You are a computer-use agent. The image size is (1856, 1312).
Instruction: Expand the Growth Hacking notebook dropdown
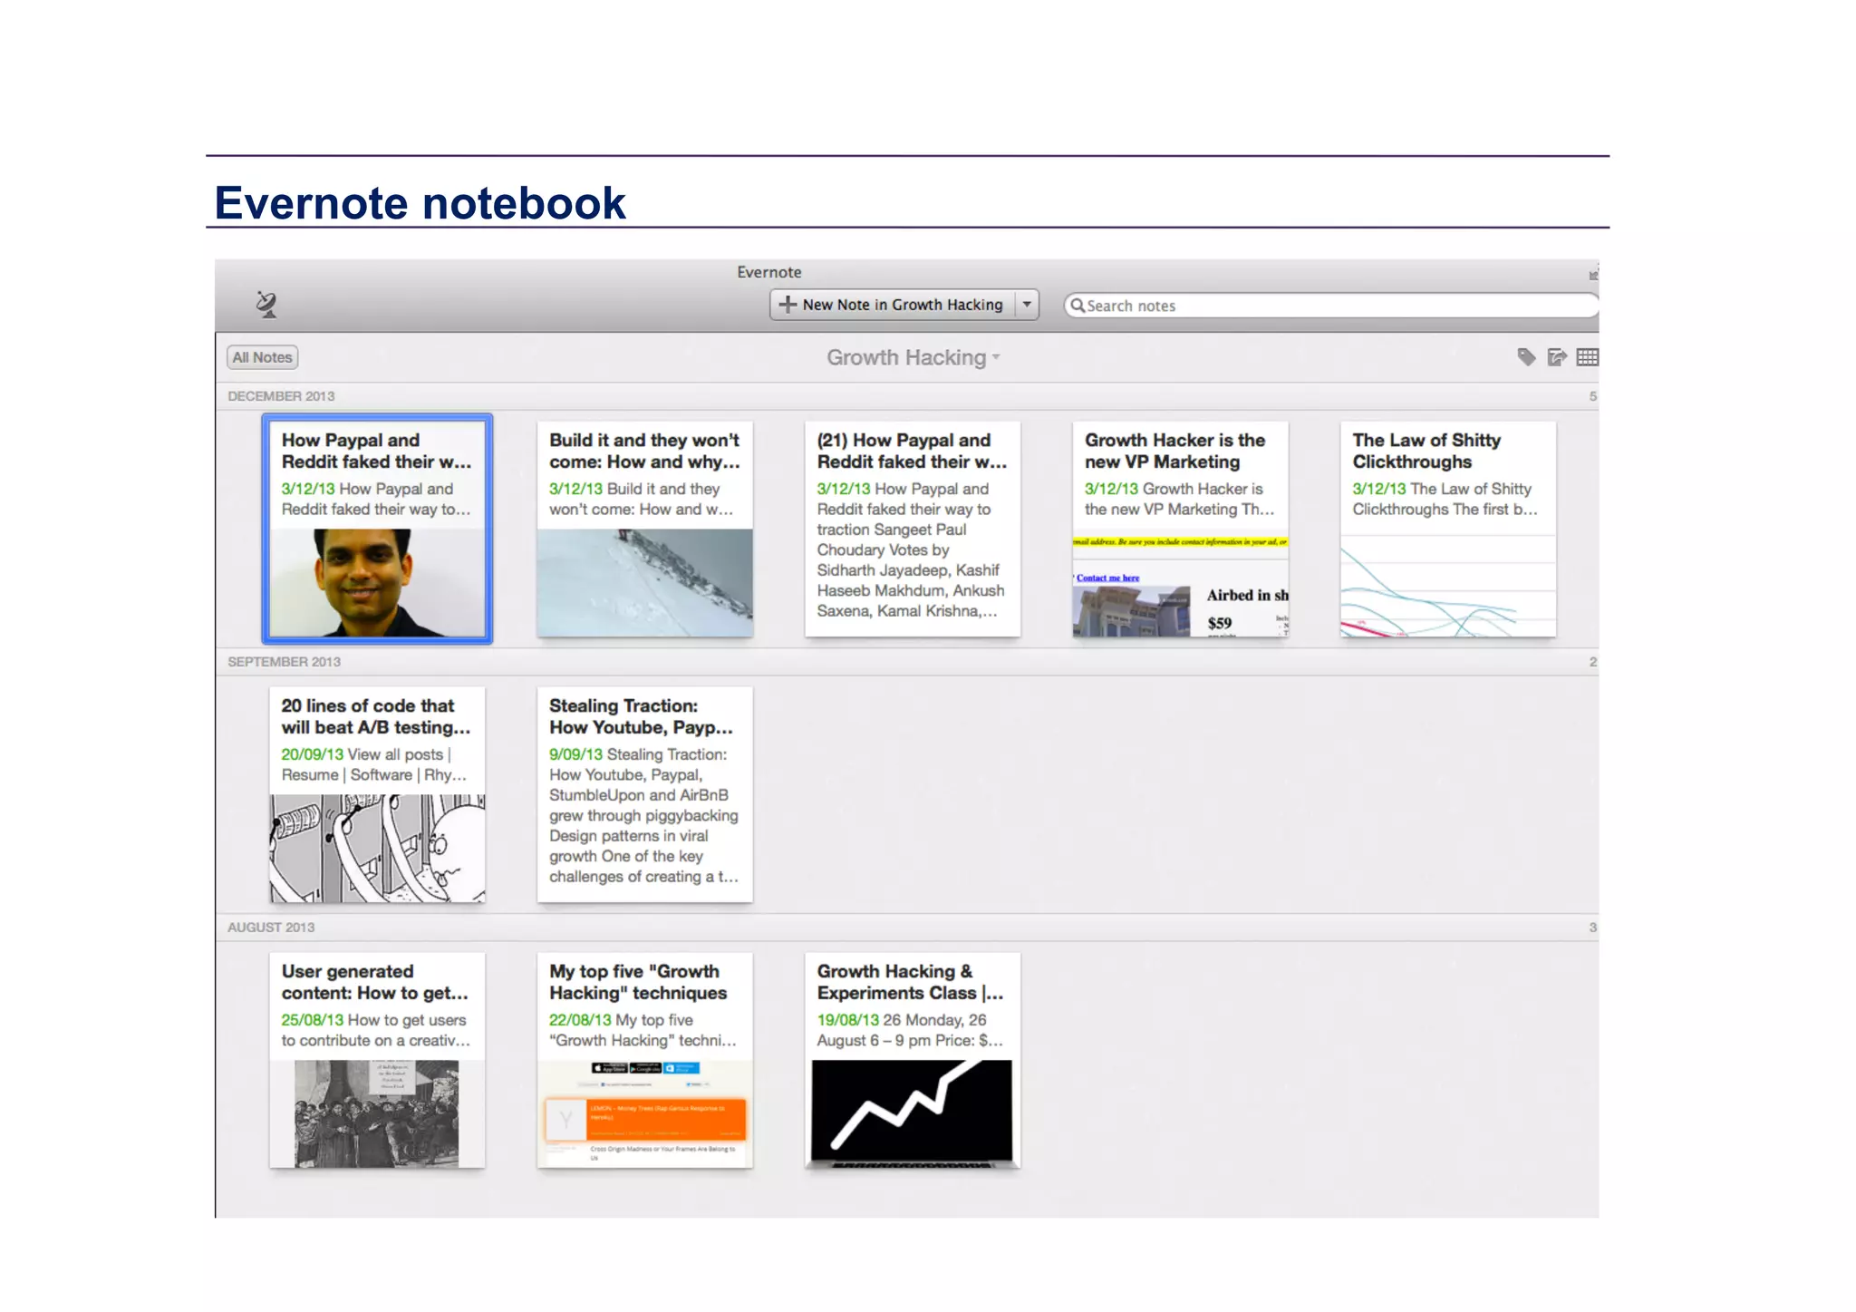point(995,357)
